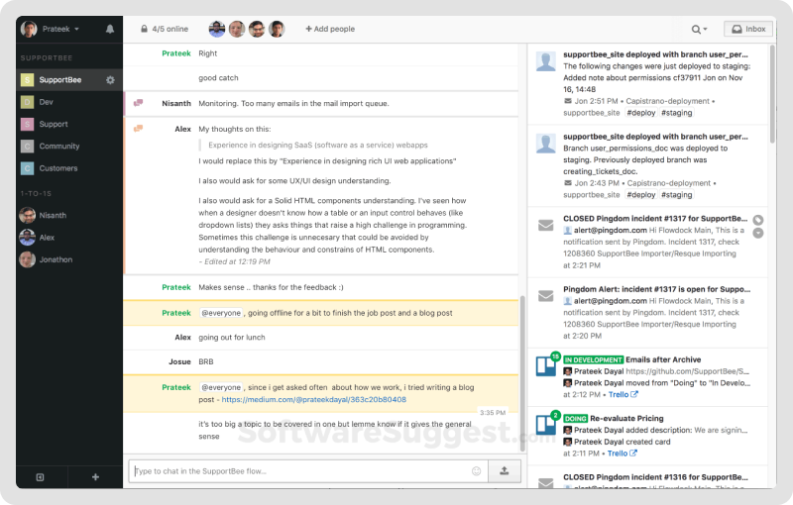Click the 3:35 PM timestamp
The image size is (793, 505).
[x=493, y=413]
